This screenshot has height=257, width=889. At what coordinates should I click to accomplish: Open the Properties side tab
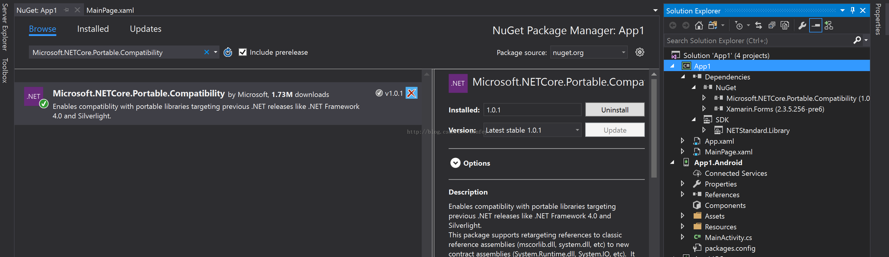(878, 19)
